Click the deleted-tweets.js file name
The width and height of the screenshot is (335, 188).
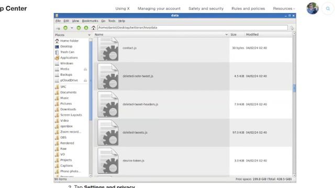point(135,133)
